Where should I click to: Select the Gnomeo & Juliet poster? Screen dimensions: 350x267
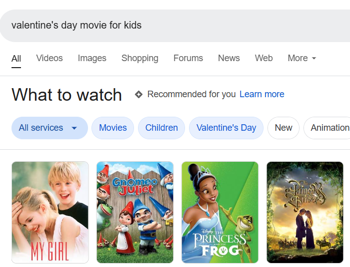coord(135,212)
